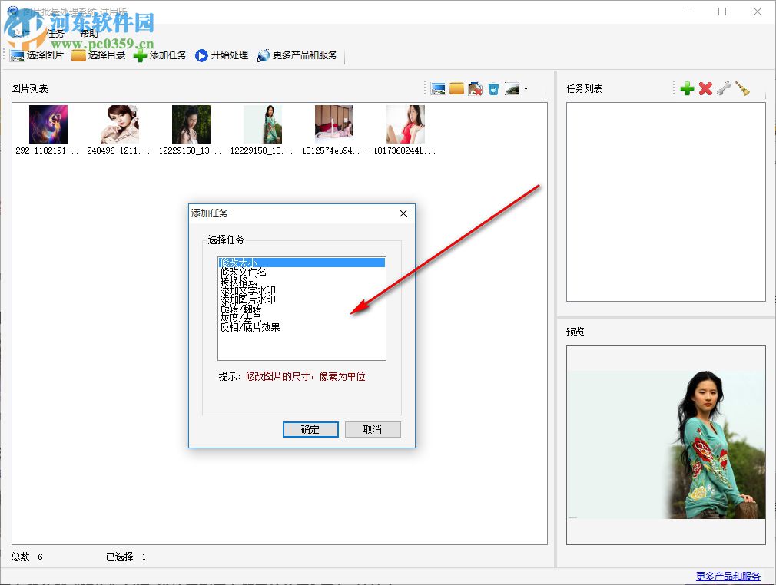Click the wrench icon in the task list panel
Image resolution: width=776 pixels, height=585 pixels.
coord(724,88)
